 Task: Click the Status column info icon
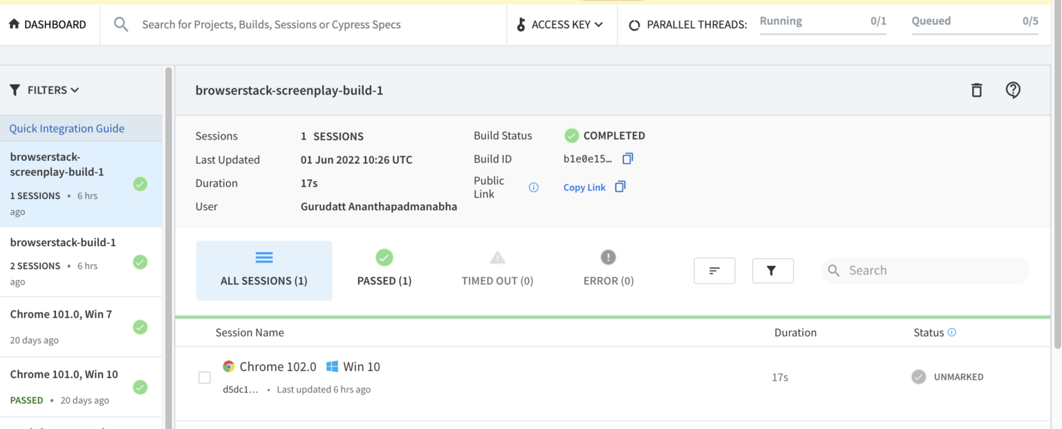(952, 332)
